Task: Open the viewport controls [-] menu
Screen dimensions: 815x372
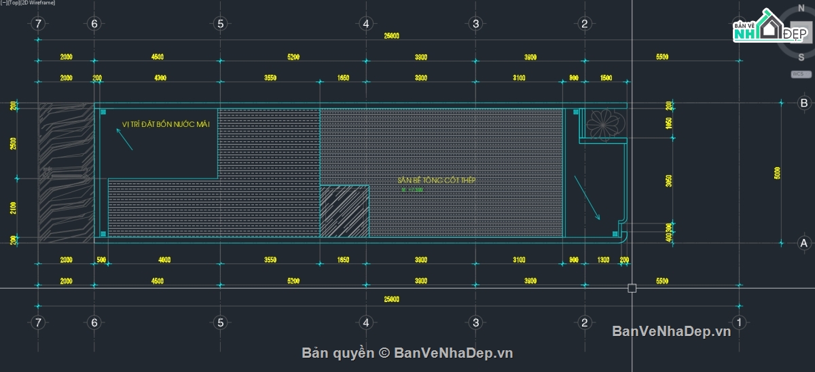Action: [x=3, y=3]
